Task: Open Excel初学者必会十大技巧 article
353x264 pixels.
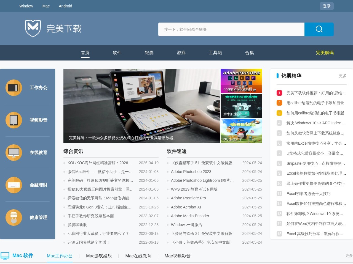Action: (x=309, y=194)
